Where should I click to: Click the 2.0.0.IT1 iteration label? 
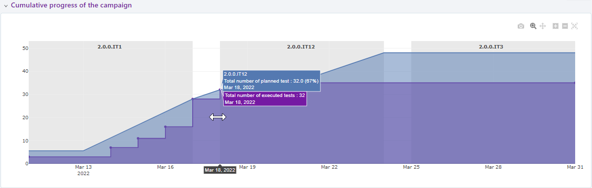(x=109, y=47)
